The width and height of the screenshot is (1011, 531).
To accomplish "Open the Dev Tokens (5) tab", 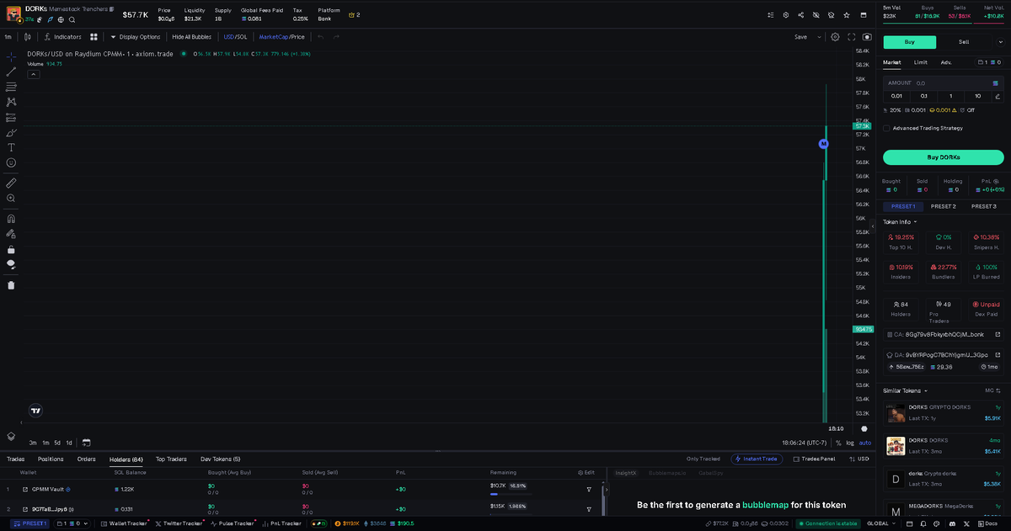I will tap(221, 459).
